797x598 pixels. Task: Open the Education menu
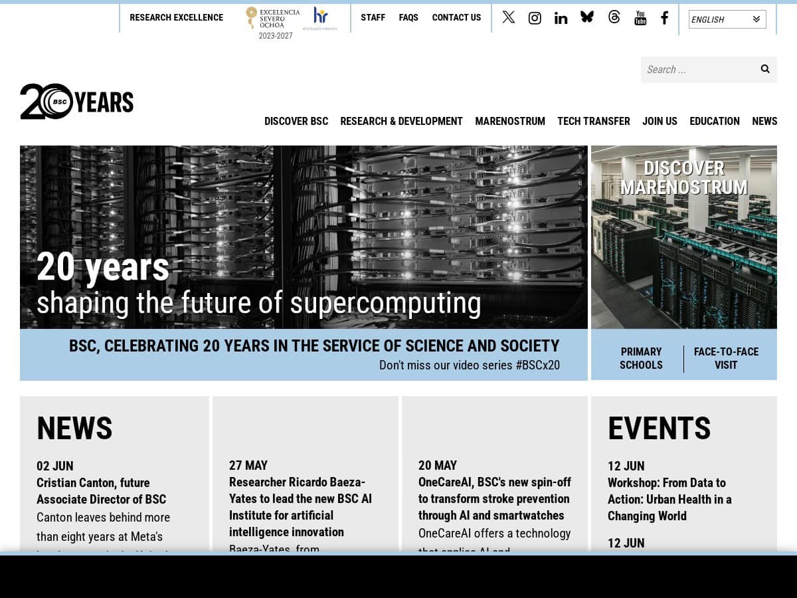point(715,121)
